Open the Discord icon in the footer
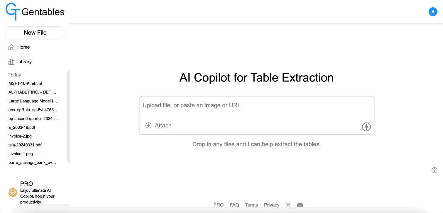 [300, 205]
